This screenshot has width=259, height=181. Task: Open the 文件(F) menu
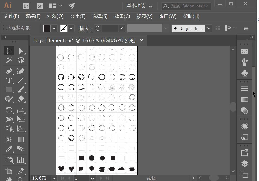11,16
